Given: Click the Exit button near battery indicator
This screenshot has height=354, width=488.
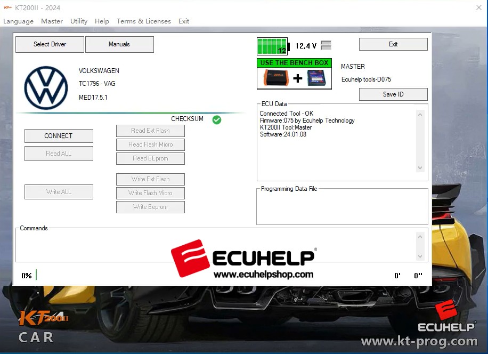Looking at the screenshot, I should pos(393,44).
